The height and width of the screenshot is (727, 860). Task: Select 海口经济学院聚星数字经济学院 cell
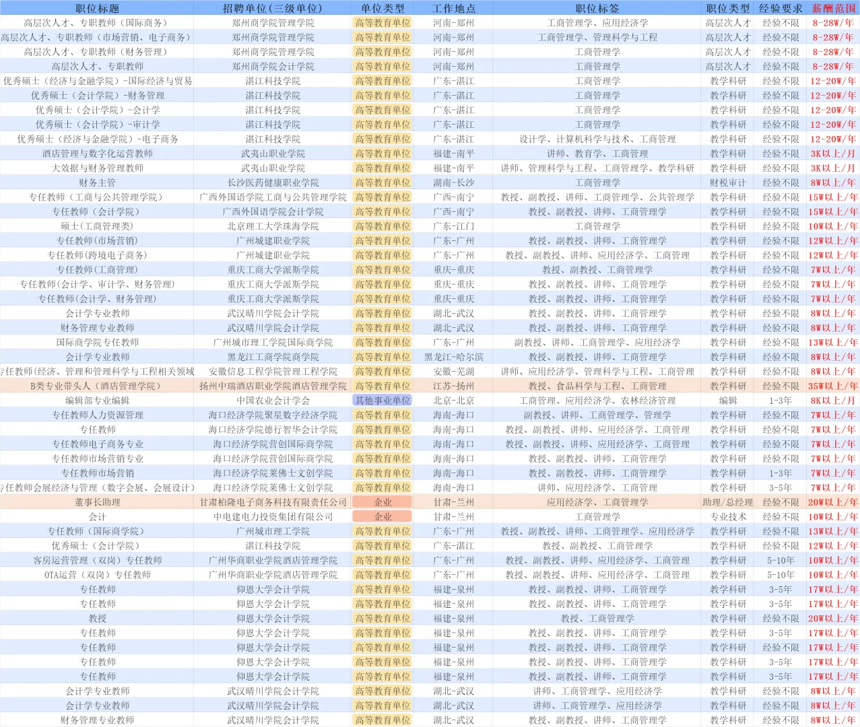[273, 415]
